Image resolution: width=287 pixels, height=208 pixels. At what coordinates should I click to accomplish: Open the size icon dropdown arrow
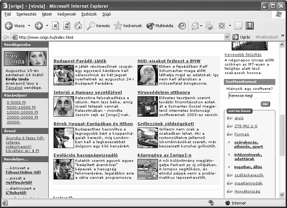(230, 26)
